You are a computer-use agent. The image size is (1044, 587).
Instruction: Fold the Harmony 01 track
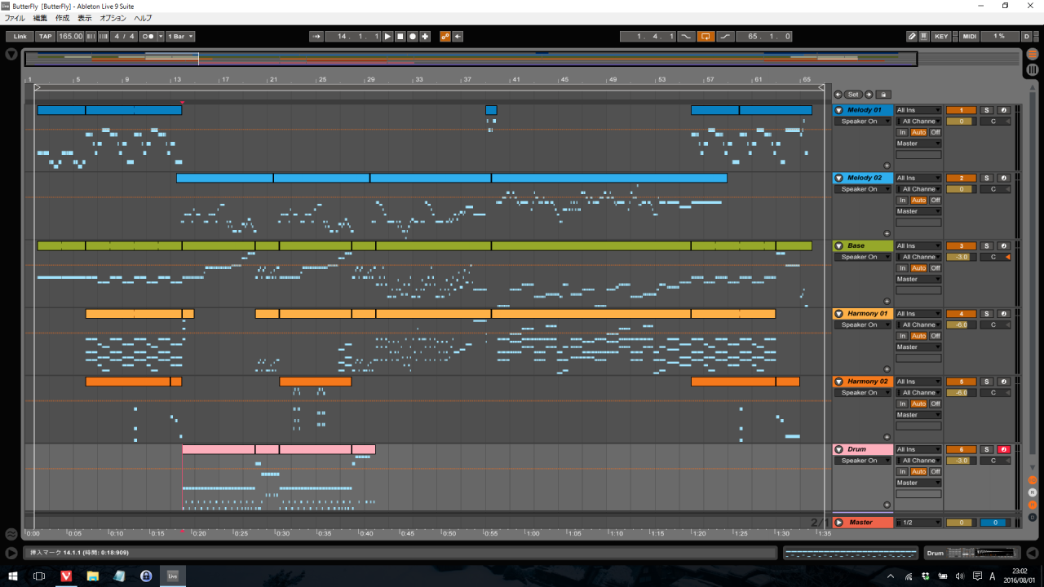tap(838, 313)
